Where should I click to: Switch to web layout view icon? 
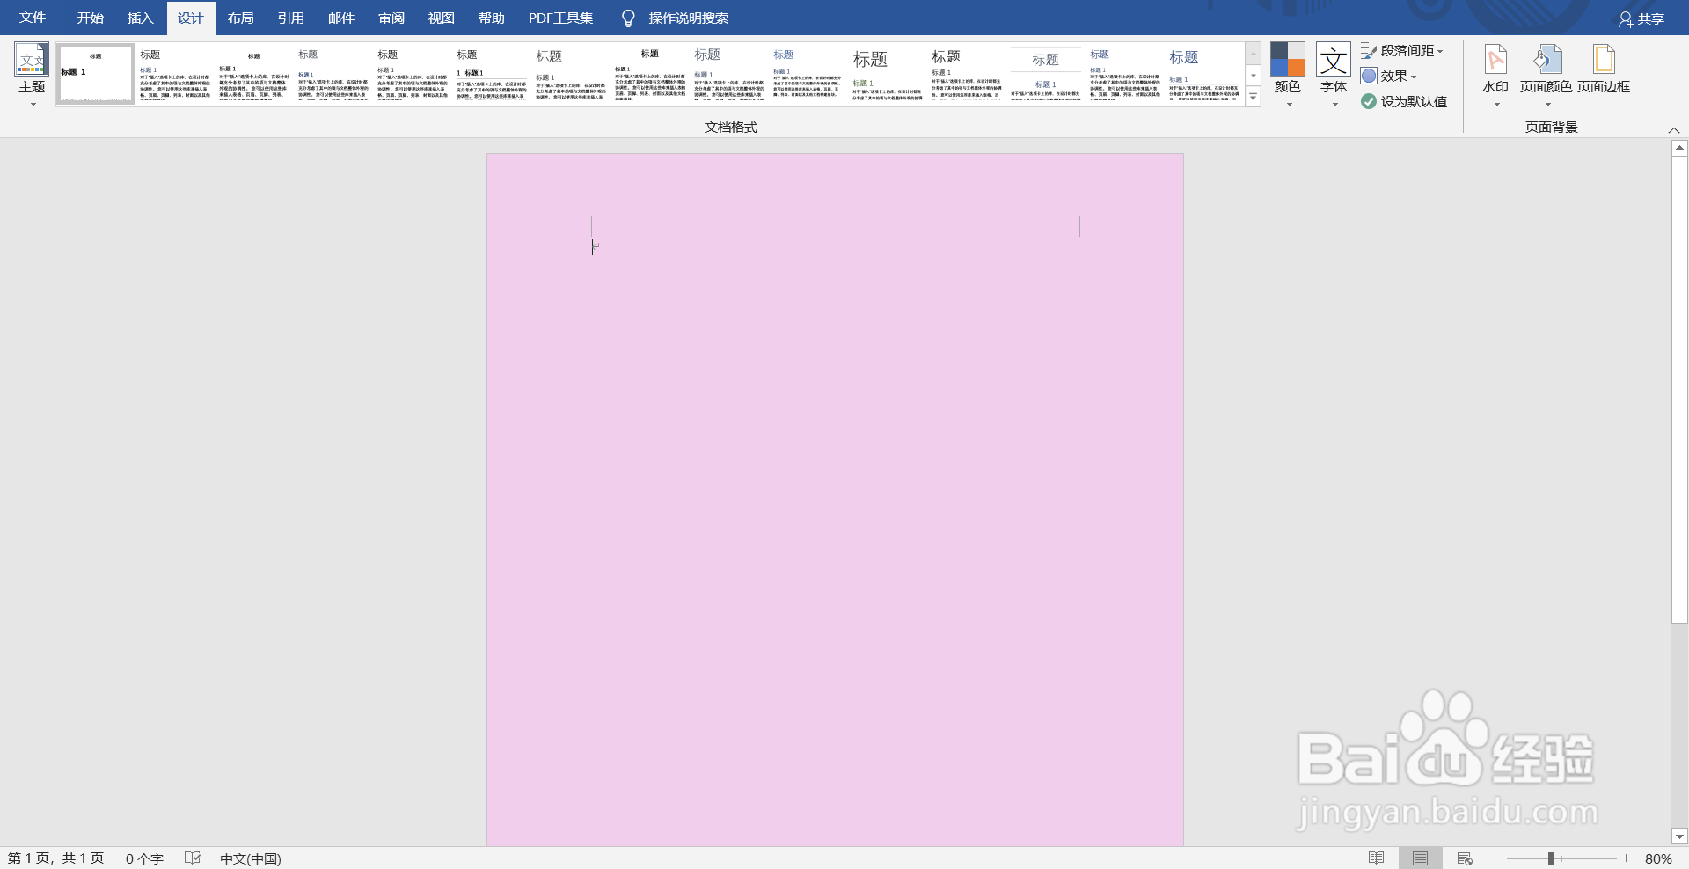click(1465, 858)
